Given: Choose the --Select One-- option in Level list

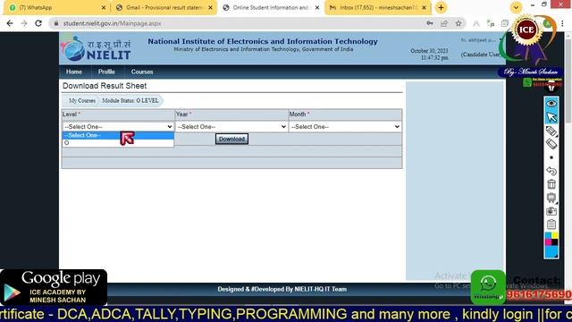Looking at the screenshot, I should (118, 135).
